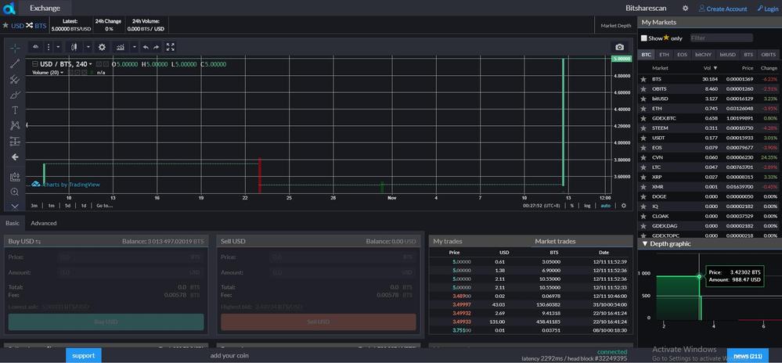Sort markets by Vol column arrow
Screen dimensions: 782x363
pos(715,68)
